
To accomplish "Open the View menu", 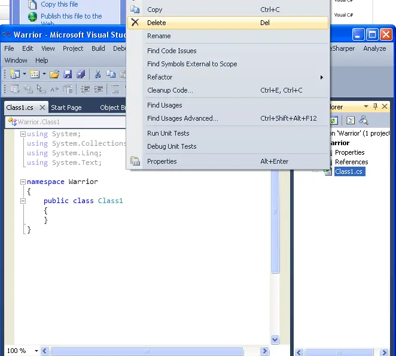I will click(48, 48).
